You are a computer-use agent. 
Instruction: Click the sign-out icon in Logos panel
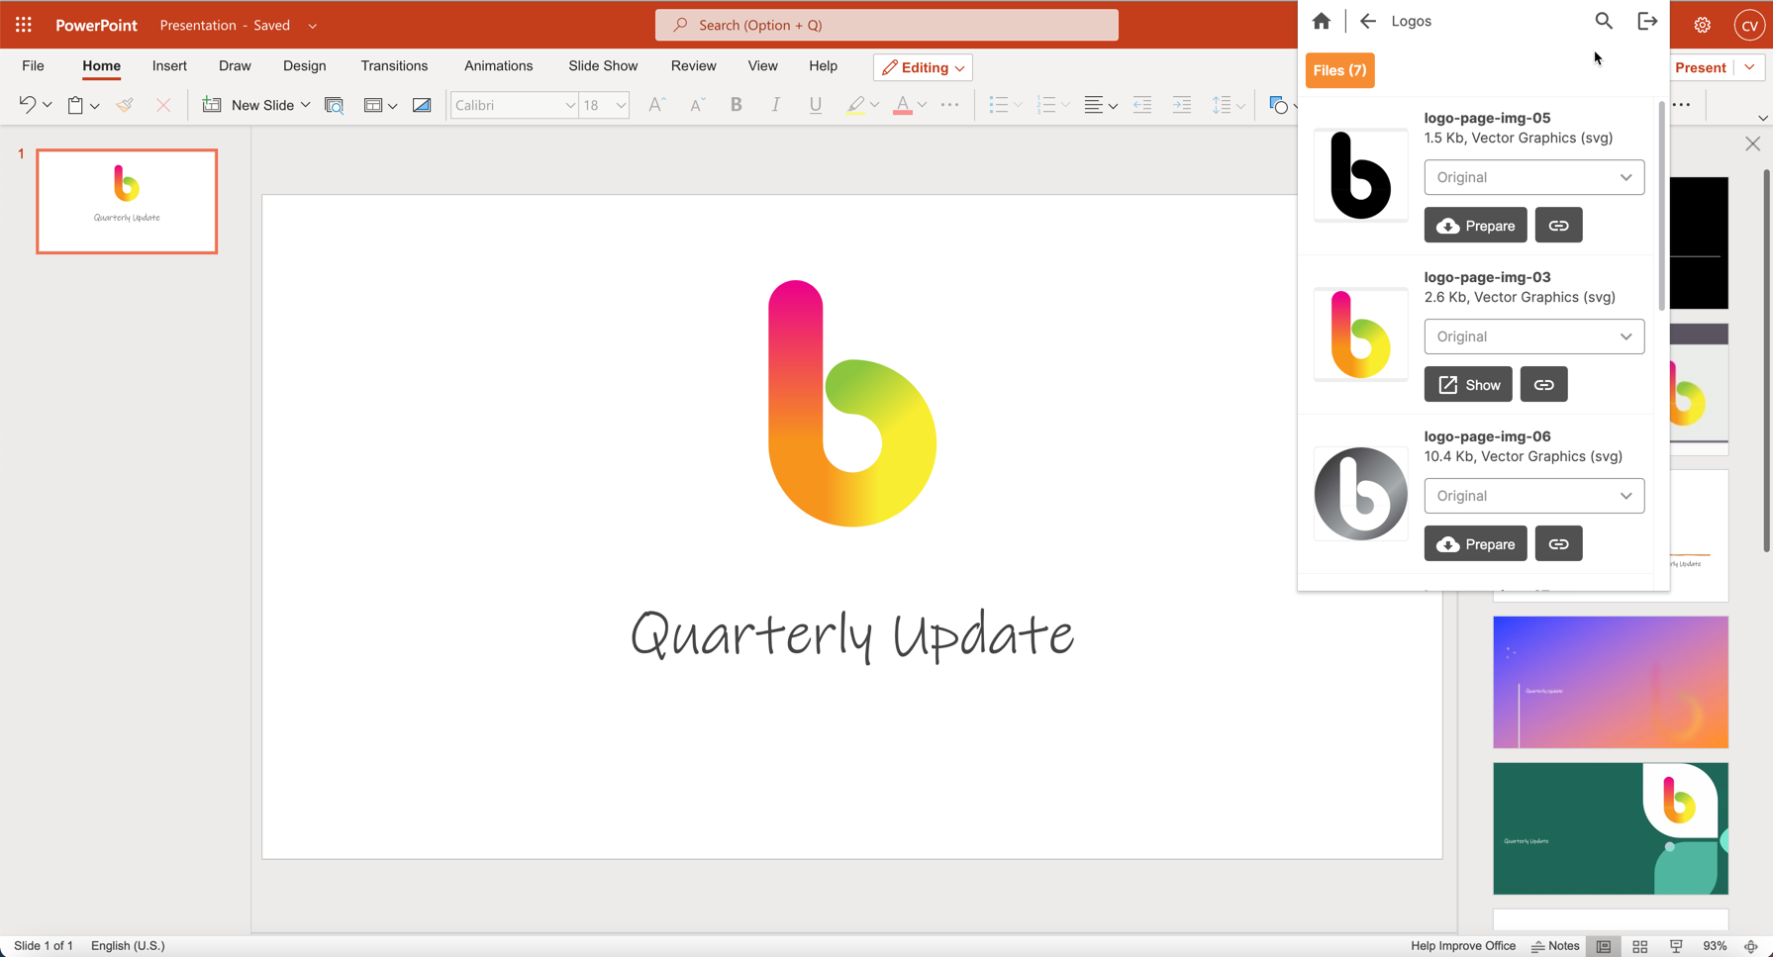click(x=1647, y=21)
